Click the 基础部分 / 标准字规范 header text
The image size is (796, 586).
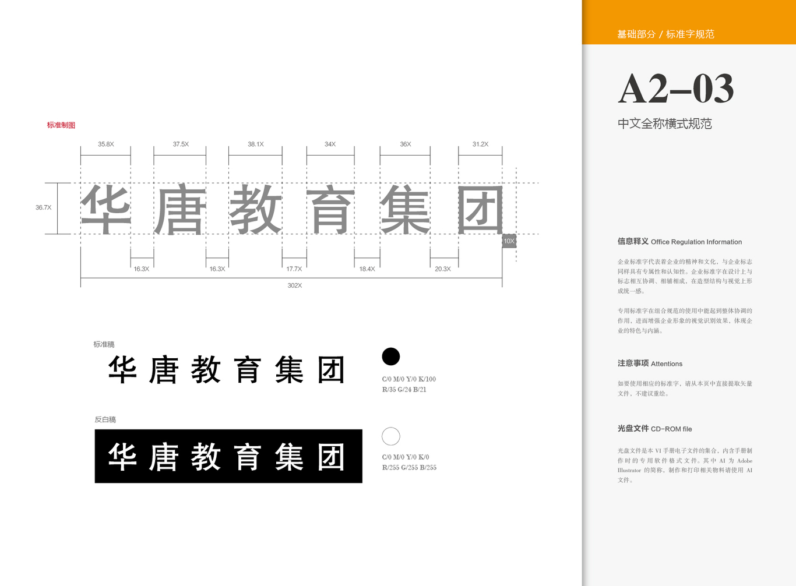click(666, 34)
